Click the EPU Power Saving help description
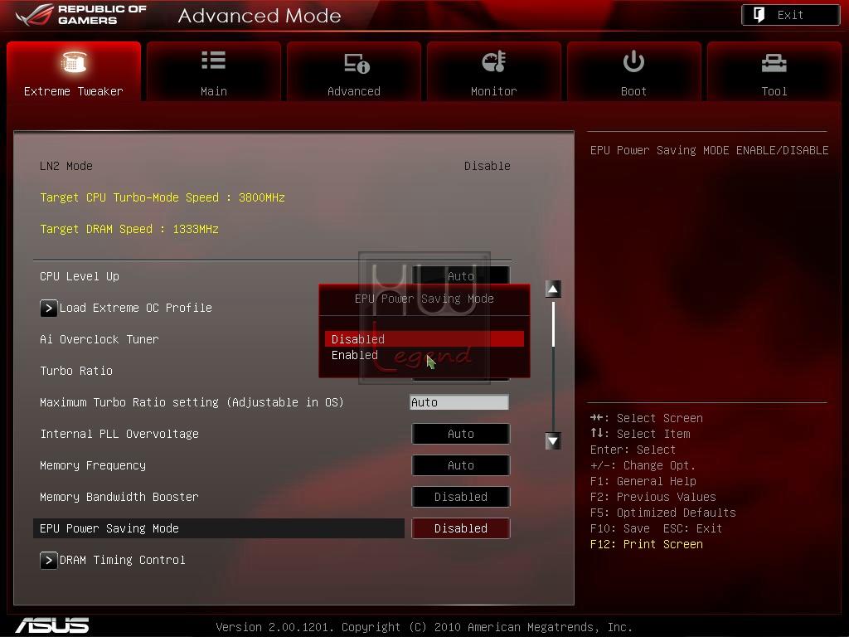Image resolution: width=849 pixels, height=637 pixels. tap(710, 150)
